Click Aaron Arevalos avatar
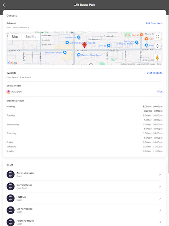The image size is (169, 226). click(x=11, y=174)
